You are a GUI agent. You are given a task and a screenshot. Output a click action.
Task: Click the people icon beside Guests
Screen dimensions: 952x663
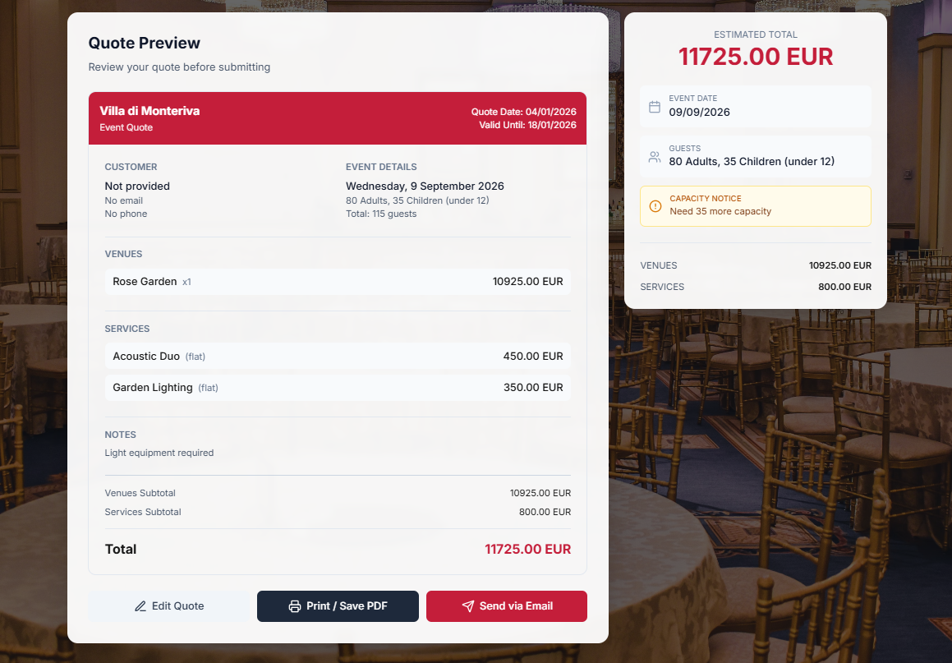click(655, 157)
